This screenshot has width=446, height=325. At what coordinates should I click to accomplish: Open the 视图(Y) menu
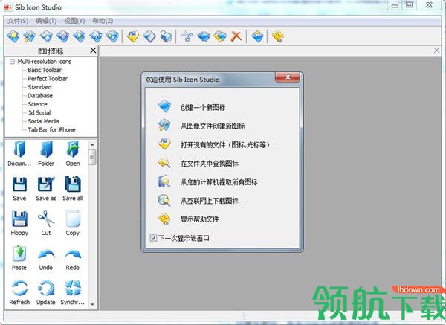[74, 21]
